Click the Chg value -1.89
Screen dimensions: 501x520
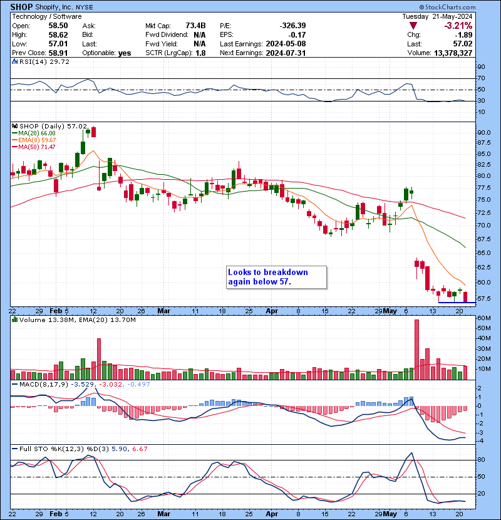tap(463, 35)
